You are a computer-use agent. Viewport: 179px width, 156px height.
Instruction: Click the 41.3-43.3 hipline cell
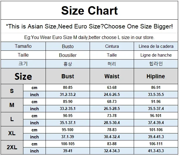click(x=156, y=151)
